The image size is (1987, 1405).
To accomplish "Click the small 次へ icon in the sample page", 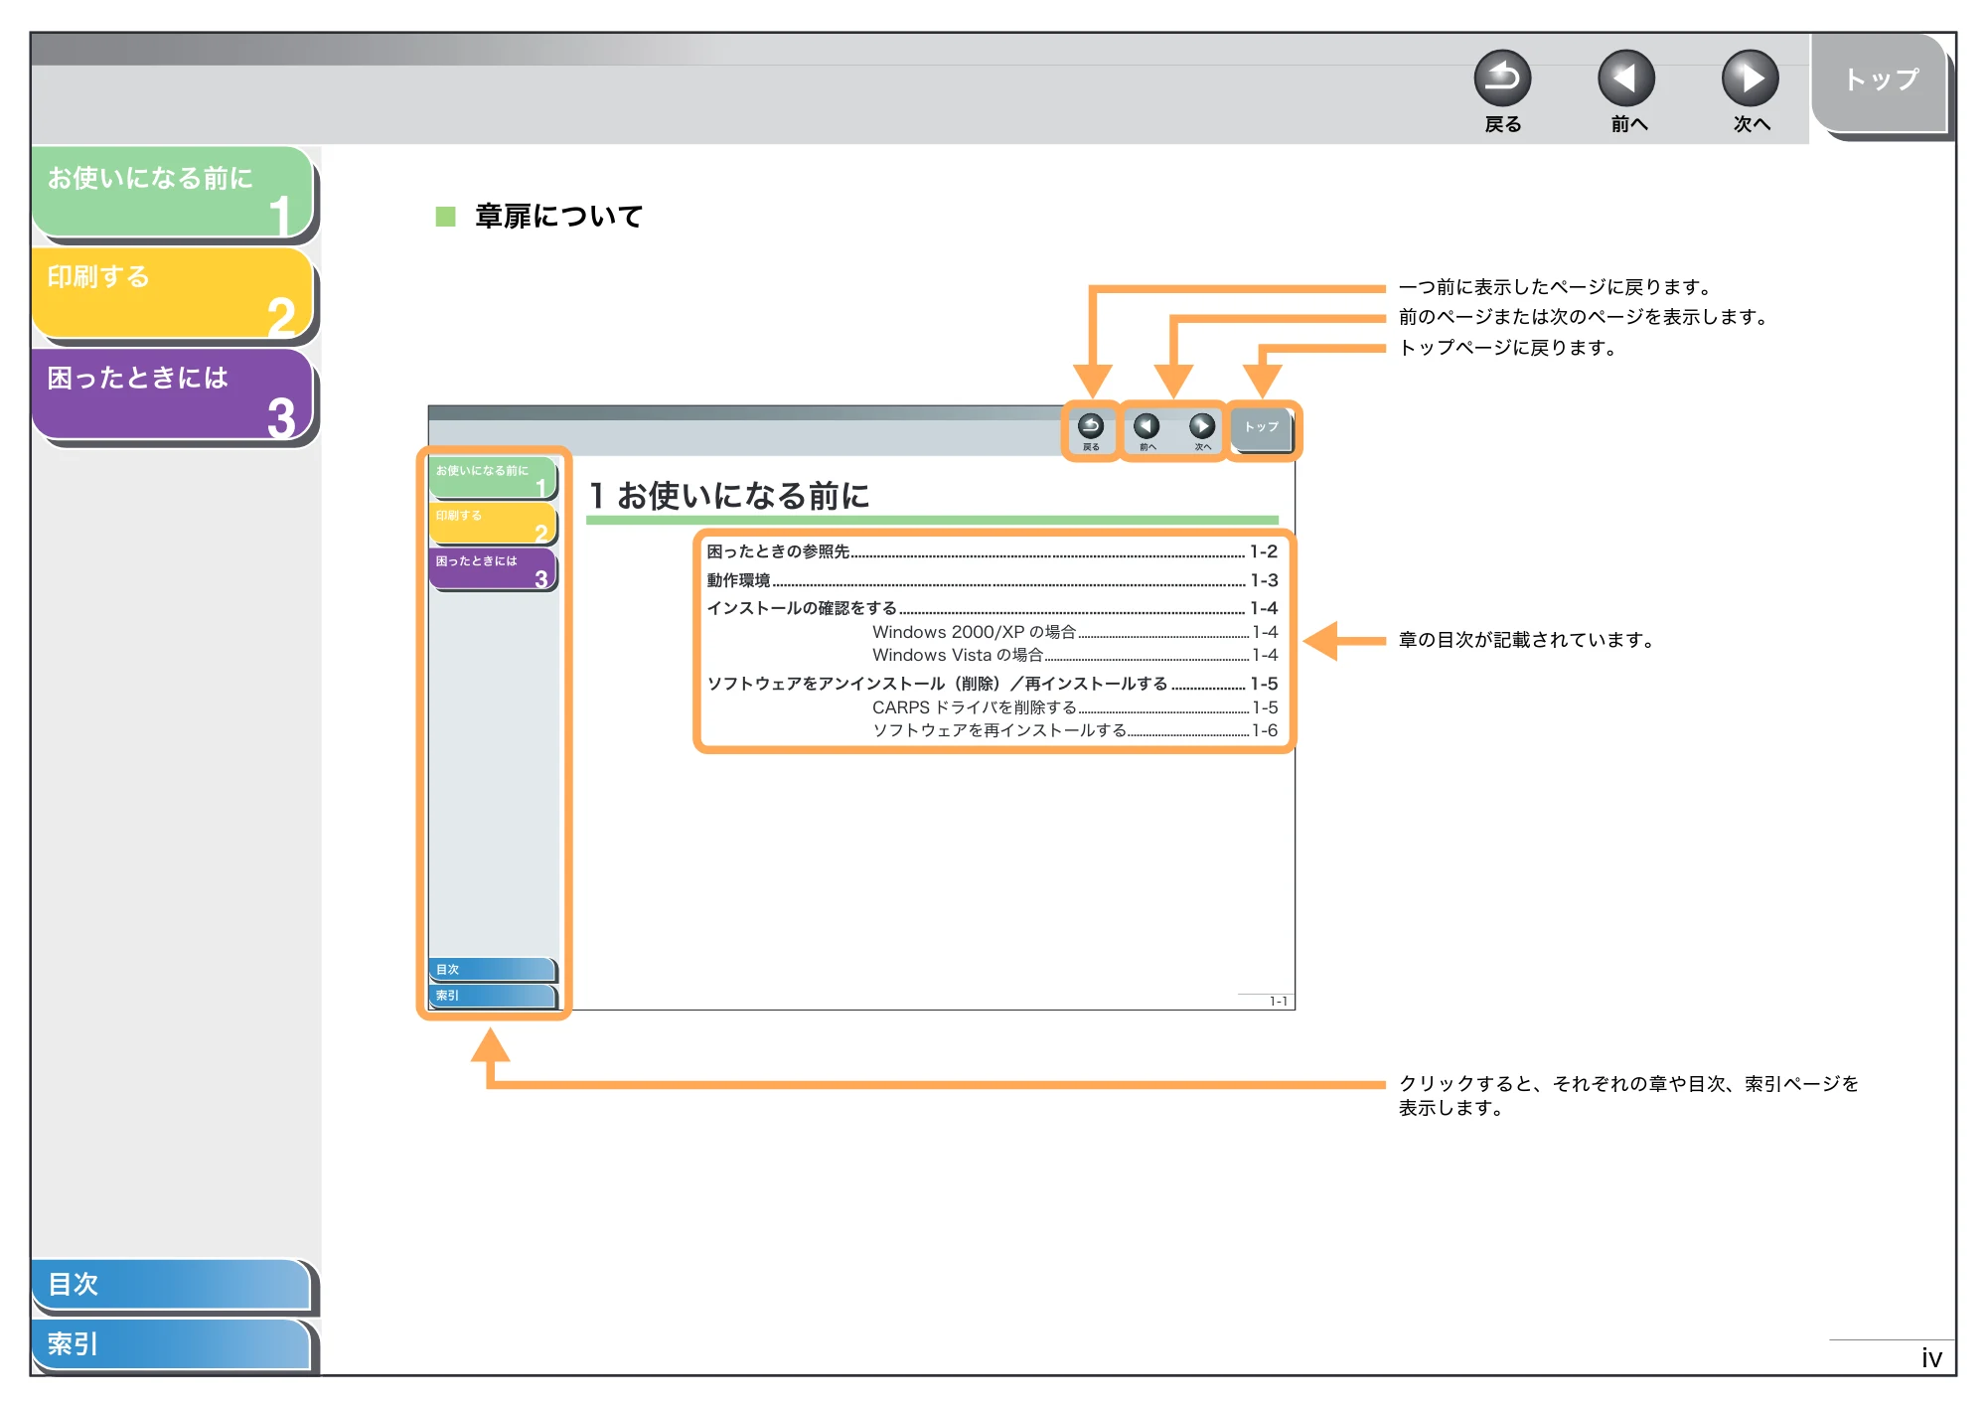I will (x=1202, y=426).
